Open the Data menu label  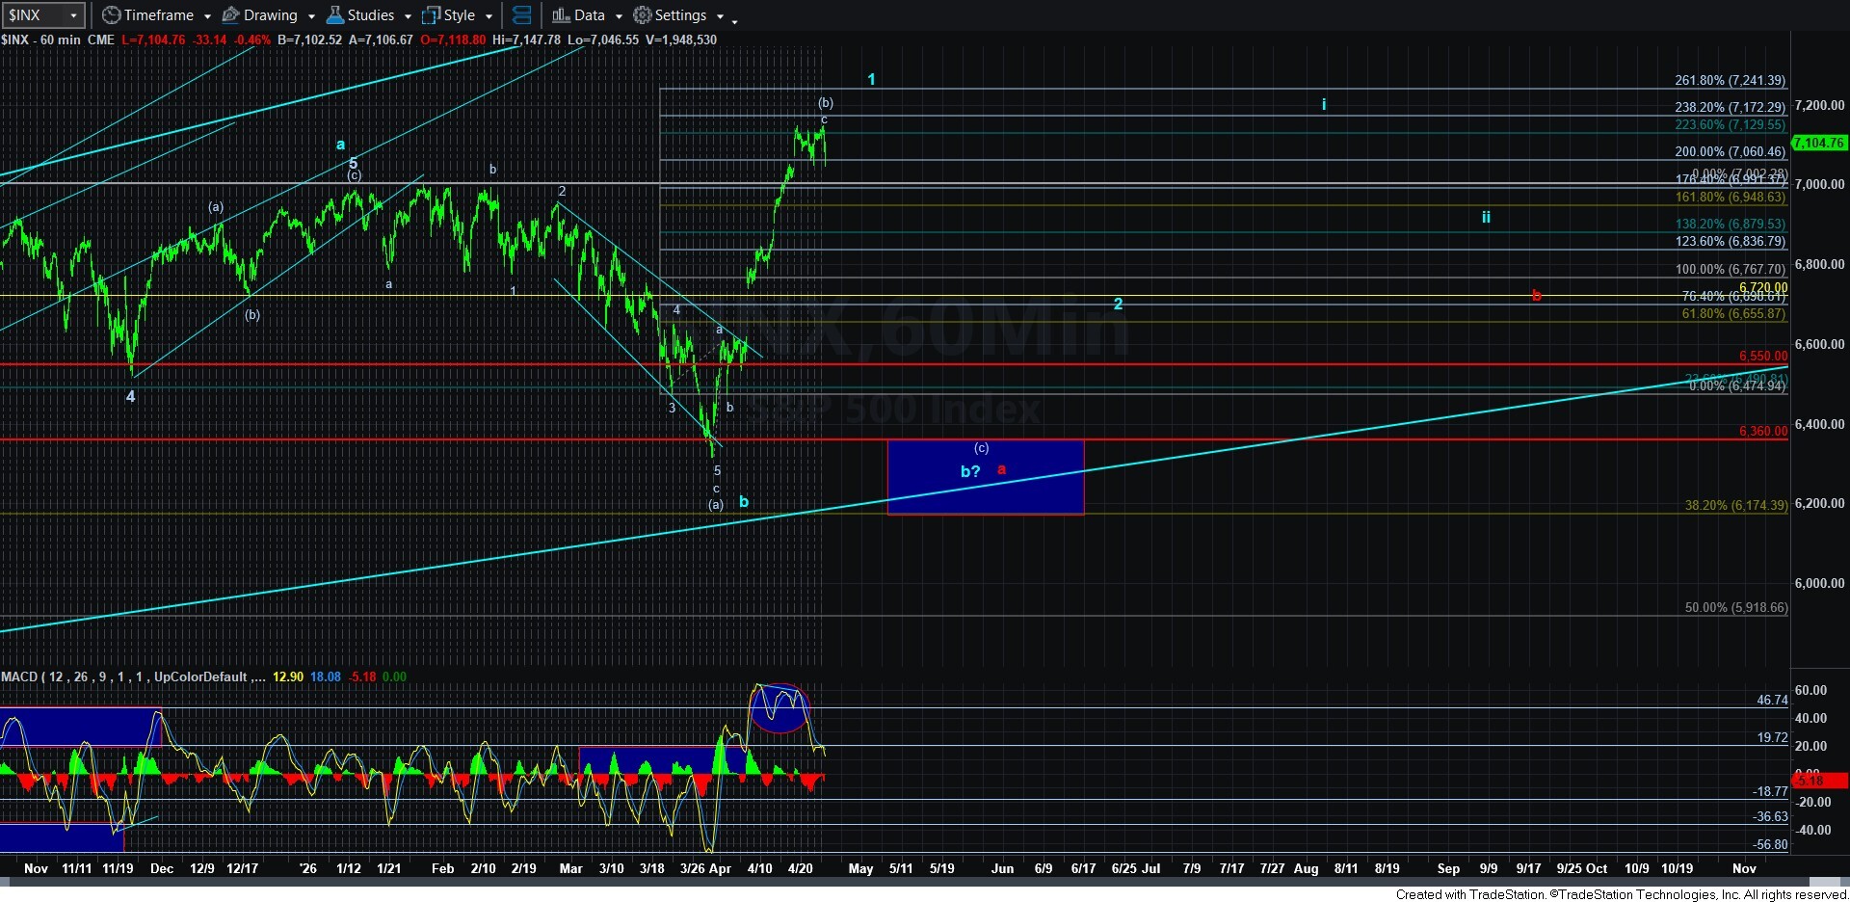(x=590, y=15)
